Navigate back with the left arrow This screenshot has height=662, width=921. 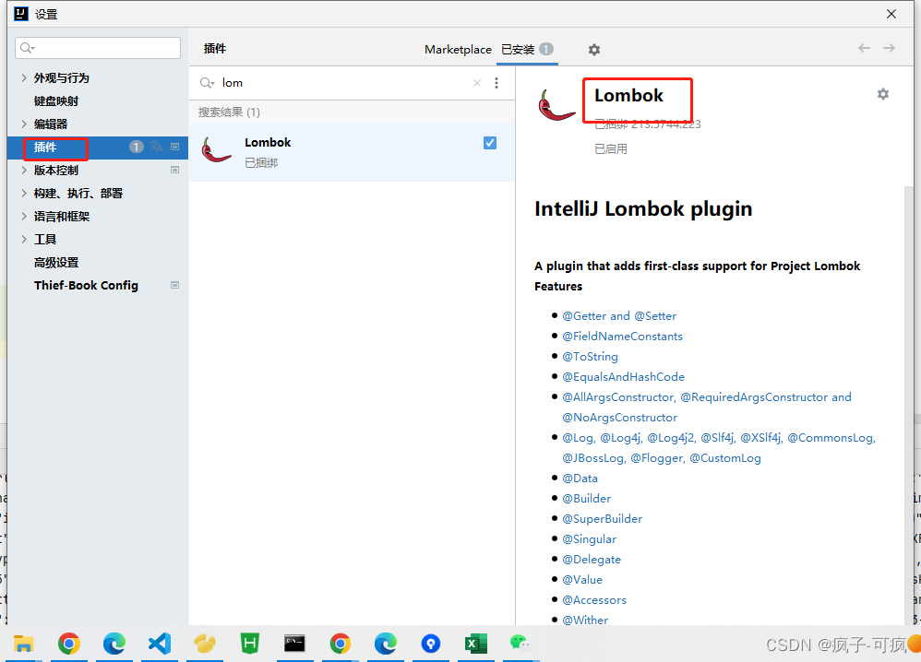[x=864, y=48]
